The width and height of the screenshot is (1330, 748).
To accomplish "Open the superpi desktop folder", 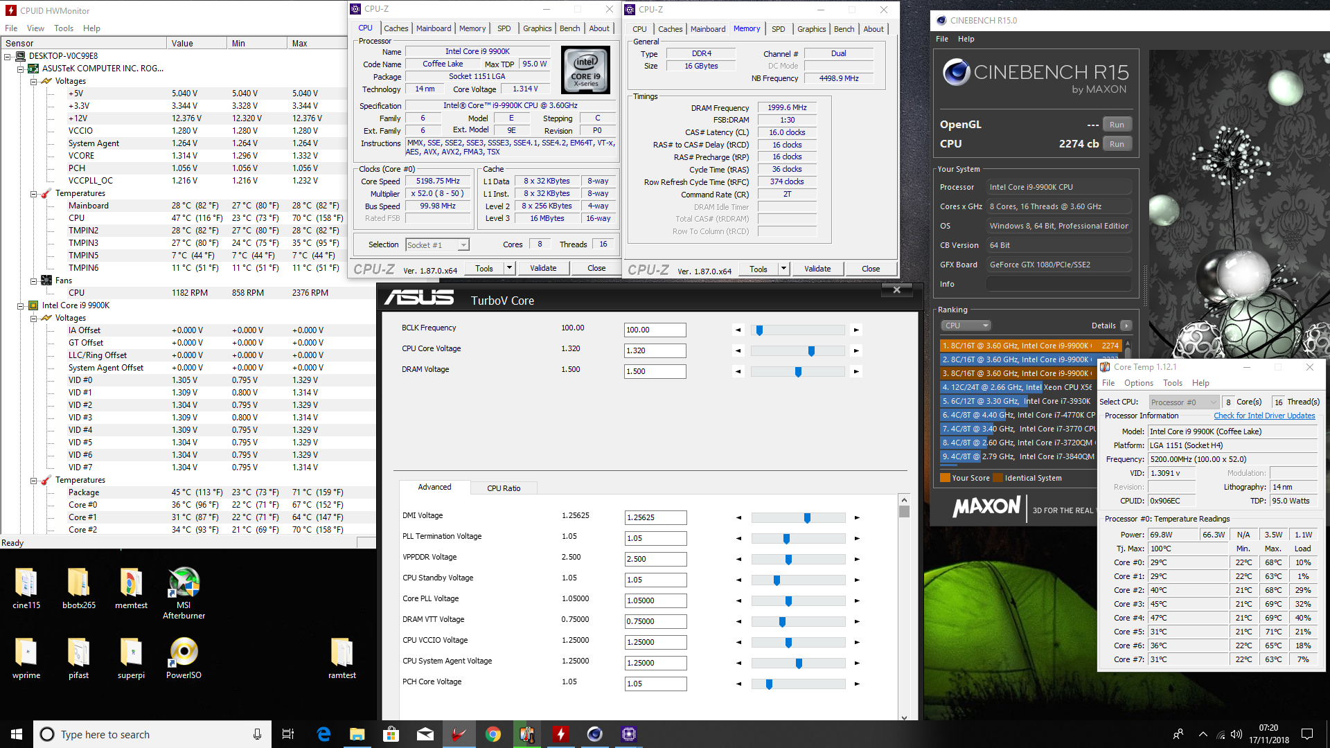I will pyautogui.click(x=131, y=653).
